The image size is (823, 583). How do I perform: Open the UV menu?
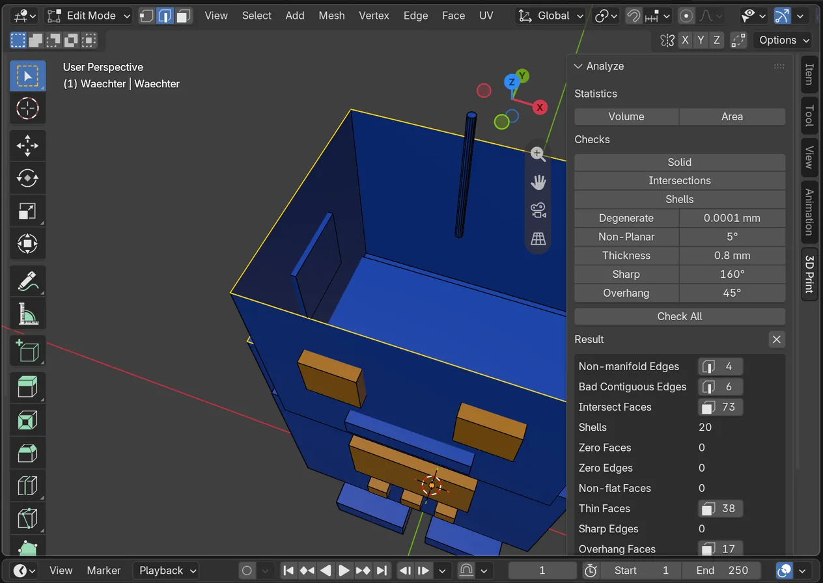pos(486,16)
